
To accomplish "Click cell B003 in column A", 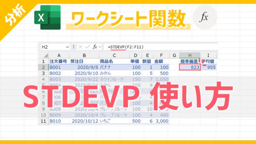I will (x=59, y=79).
